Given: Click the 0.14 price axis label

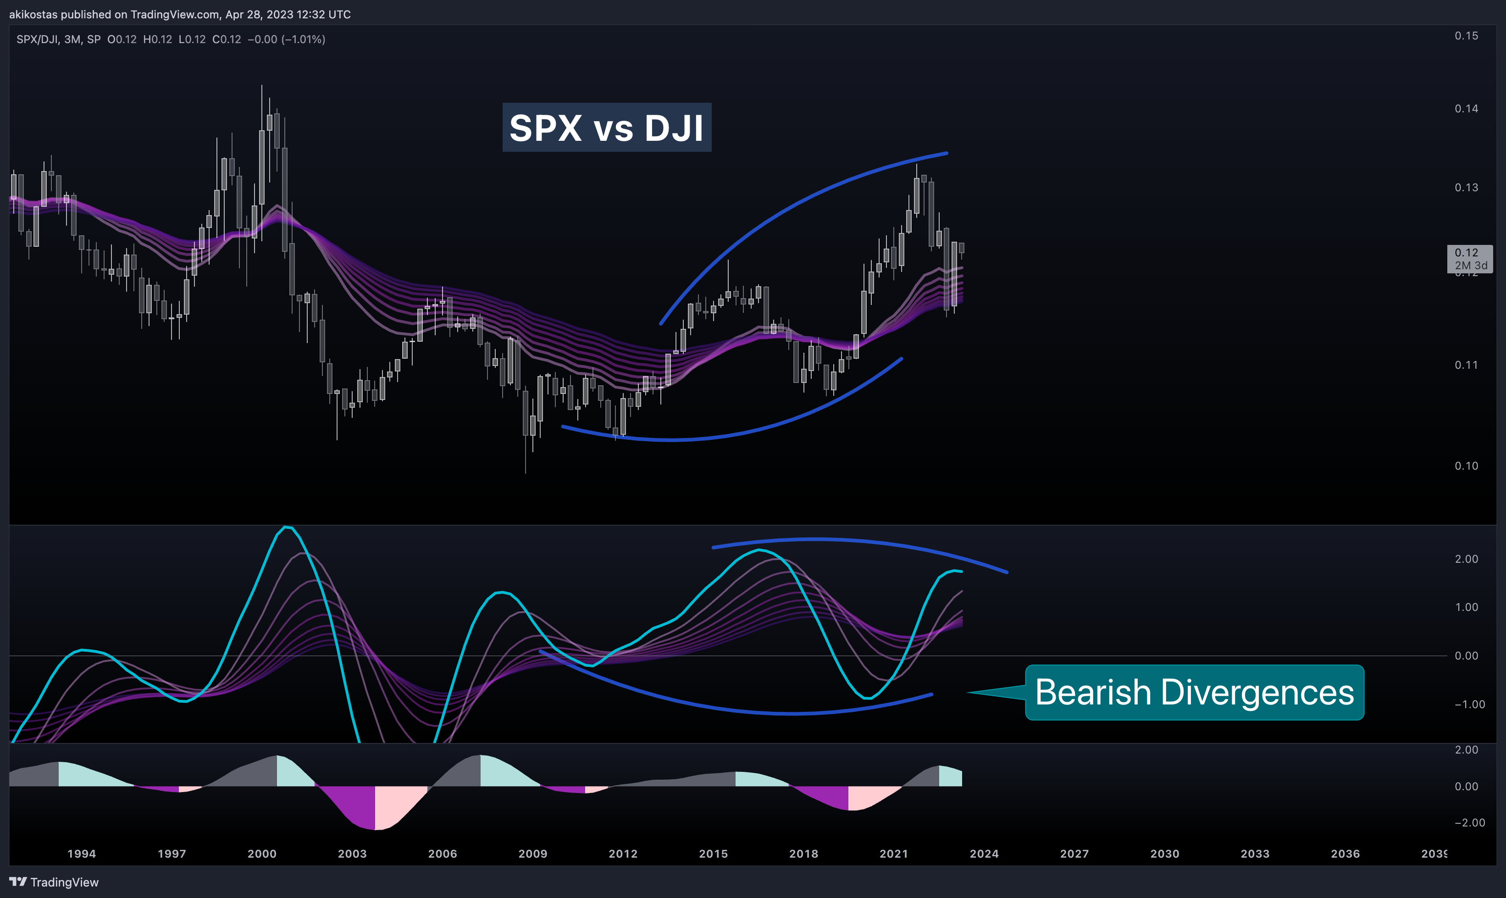Looking at the screenshot, I should point(1467,108).
